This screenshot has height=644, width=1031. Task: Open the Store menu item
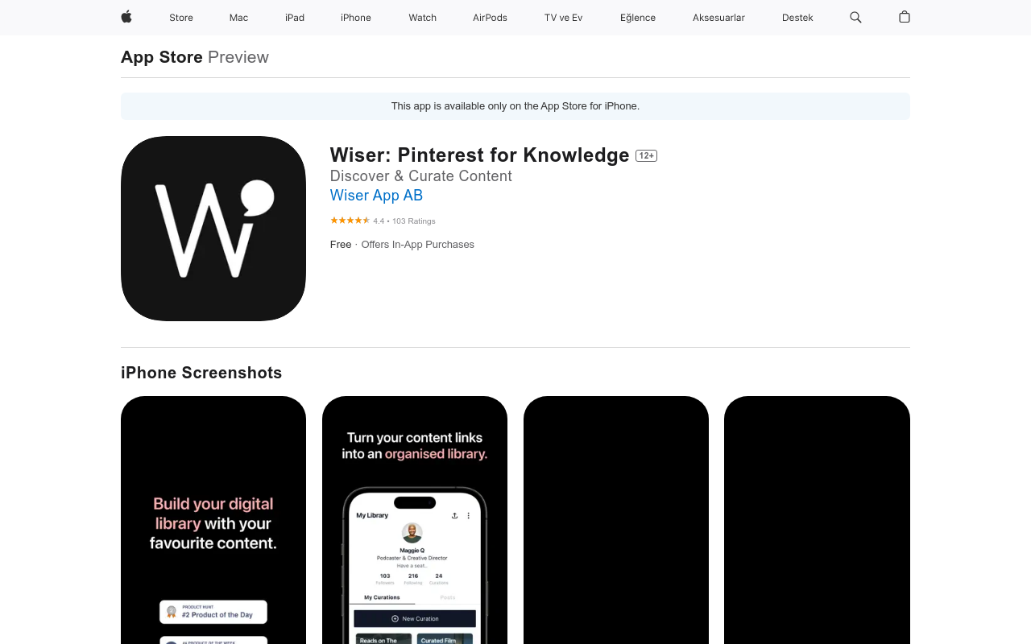tap(181, 18)
